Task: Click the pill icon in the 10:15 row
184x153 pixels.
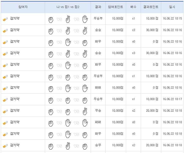Action: 6,19
